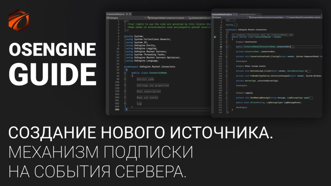Image resolution: width=331 pixels, height=186 pixels.
Task: Click the orange OsEngine hexagon logo
Action: [x=19, y=21]
